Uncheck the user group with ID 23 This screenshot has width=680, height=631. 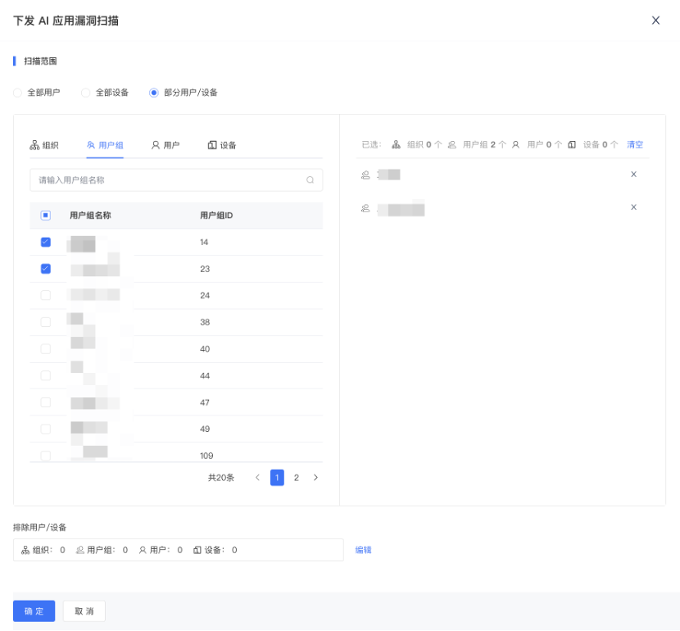point(46,269)
